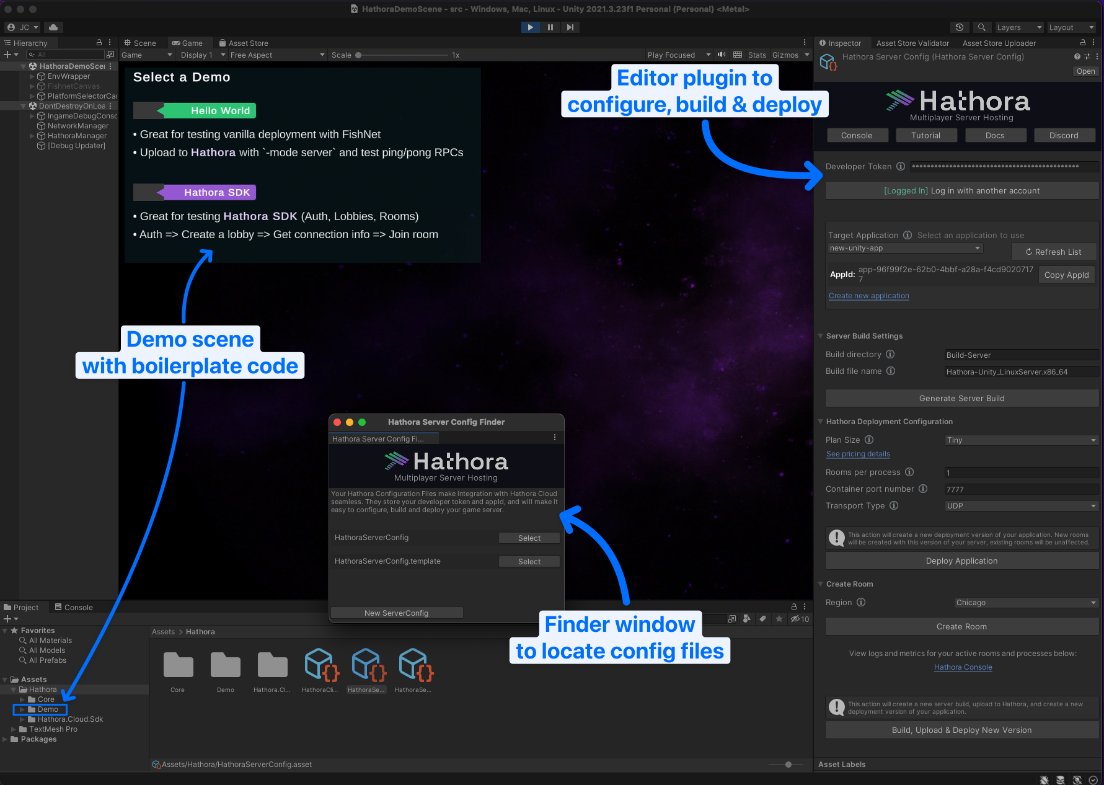Click the Inspector preset sliders icon

click(x=1087, y=56)
